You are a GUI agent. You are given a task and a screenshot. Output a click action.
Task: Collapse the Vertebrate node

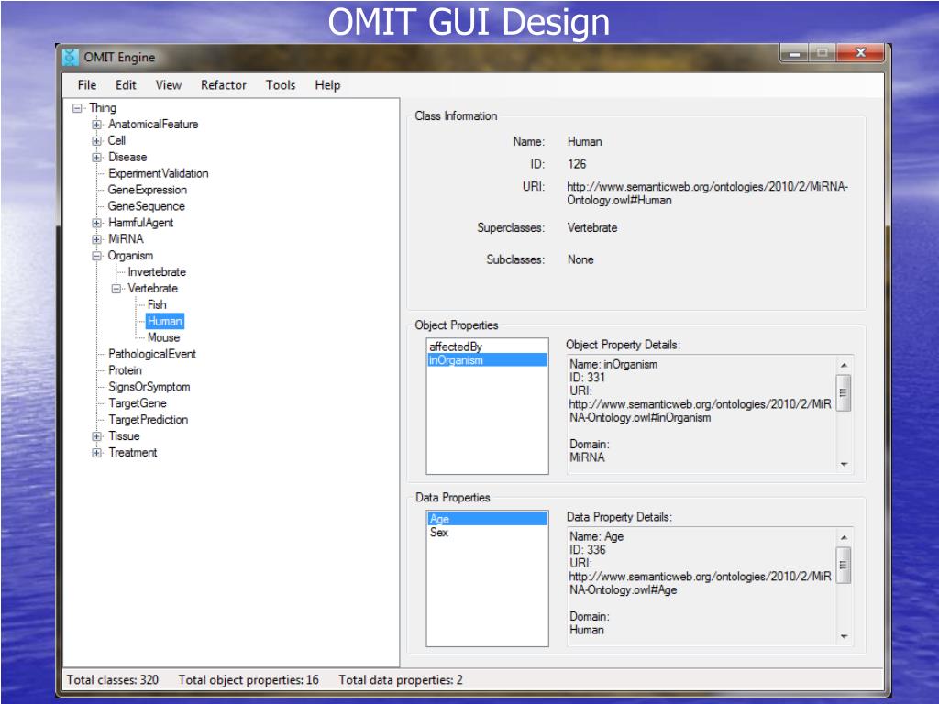(116, 289)
